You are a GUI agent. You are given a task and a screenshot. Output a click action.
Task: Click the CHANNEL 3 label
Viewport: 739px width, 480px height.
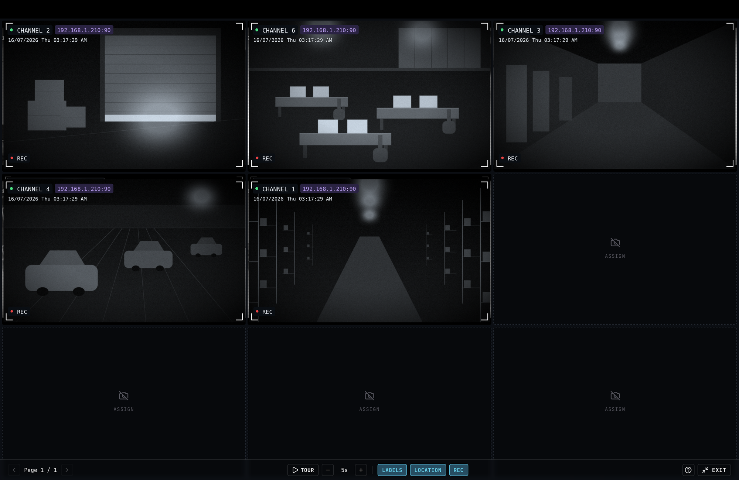click(x=524, y=30)
